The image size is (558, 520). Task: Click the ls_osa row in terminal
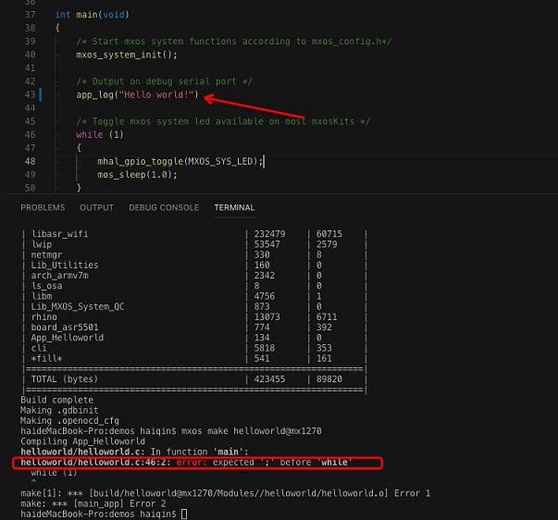click(x=194, y=286)
